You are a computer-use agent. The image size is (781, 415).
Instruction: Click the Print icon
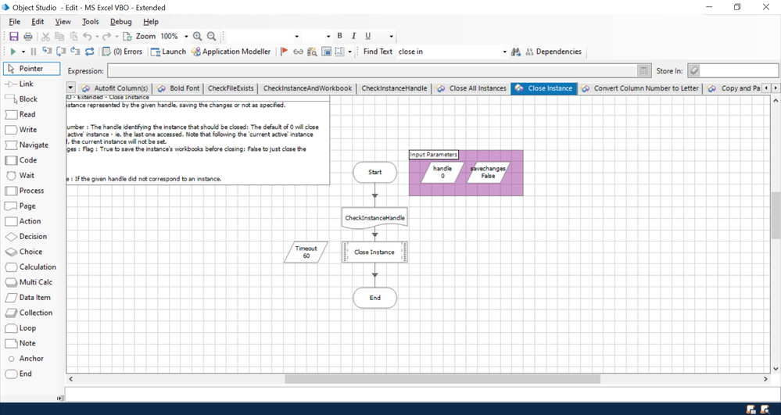click(x=28, y=37)
